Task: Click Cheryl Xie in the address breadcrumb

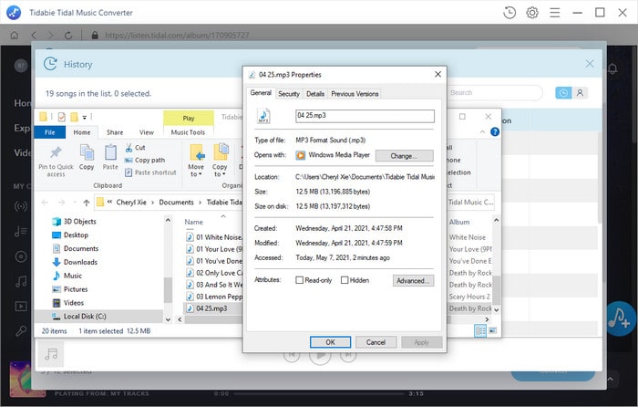Action: 131,202
